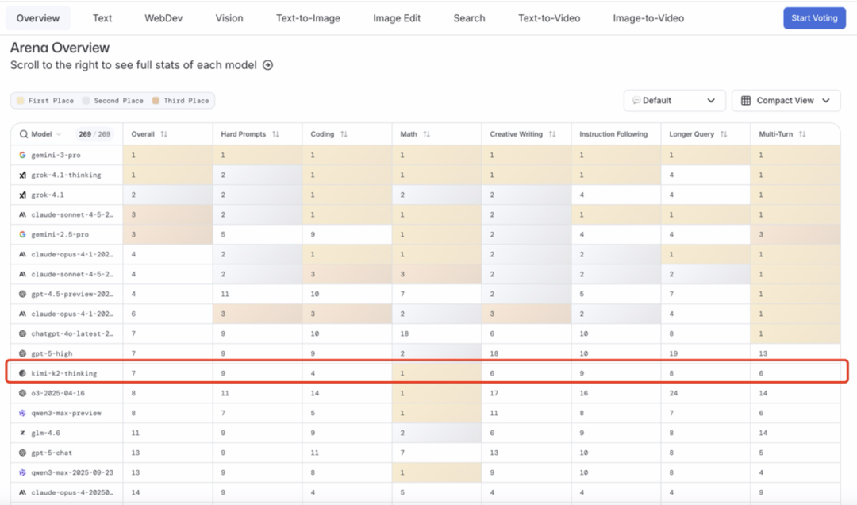Click the Start Voting button
This screenshot has width=857, height=505.
click(814, 18)
